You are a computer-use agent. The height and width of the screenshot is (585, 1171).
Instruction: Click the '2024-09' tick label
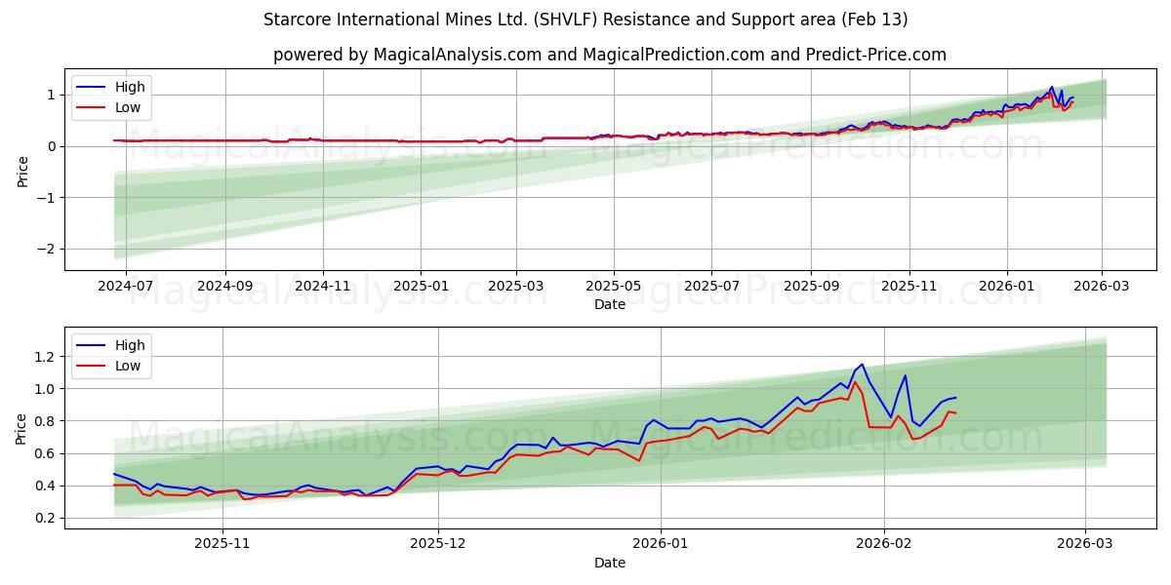(225, 286)
